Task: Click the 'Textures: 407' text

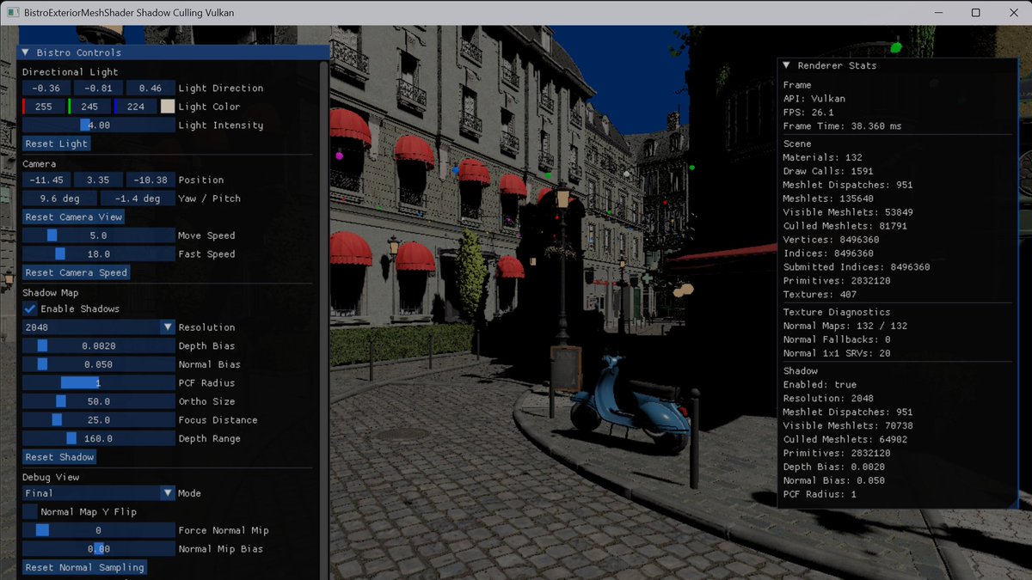Action: tap(819, 295)
